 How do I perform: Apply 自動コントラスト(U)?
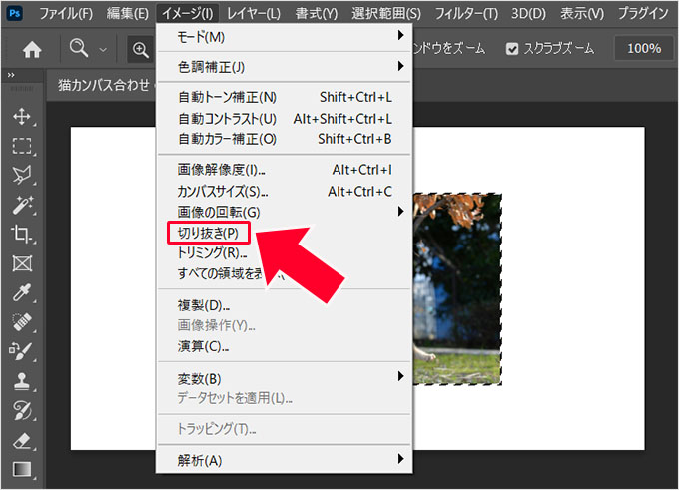click(284, 118)
